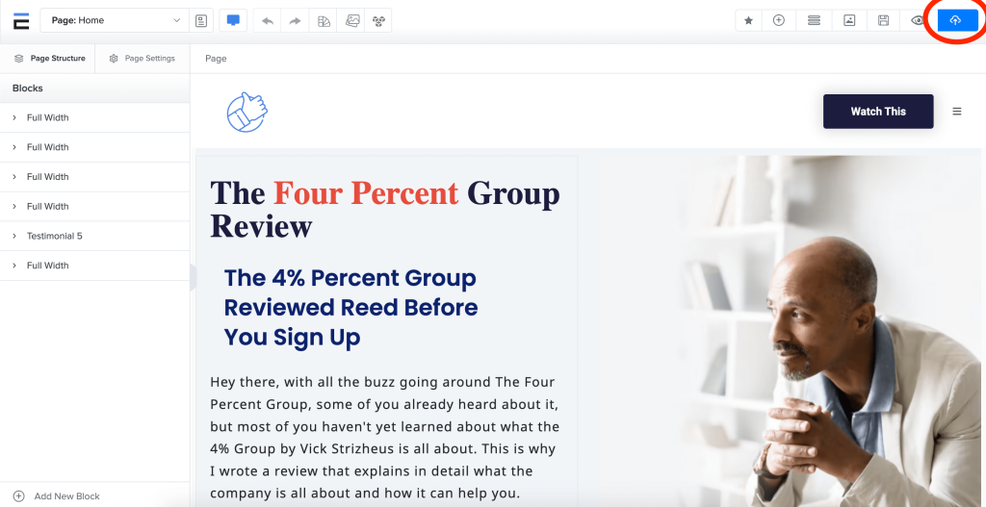Open the stacked images media icon
The image size is (986, 507).
coord(352,21)
